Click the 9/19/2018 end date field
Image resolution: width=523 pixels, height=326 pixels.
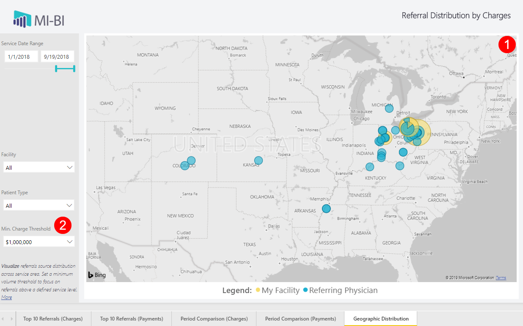click(56, 56)
